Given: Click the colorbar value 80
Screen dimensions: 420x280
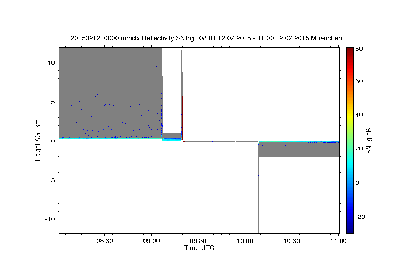Looking at the screenshot, I should (359, 49).
